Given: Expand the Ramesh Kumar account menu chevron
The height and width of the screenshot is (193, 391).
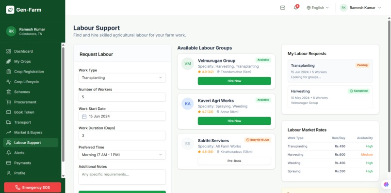Looking at the screenshot, I should pos(379,8).
